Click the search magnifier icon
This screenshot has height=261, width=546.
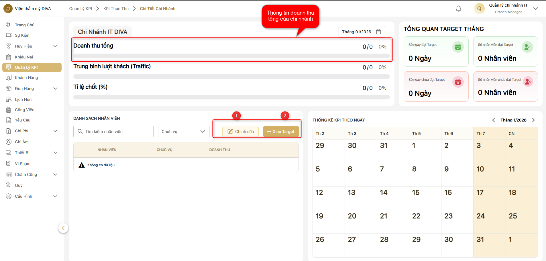pyautogui.click(x=80, y=132)
